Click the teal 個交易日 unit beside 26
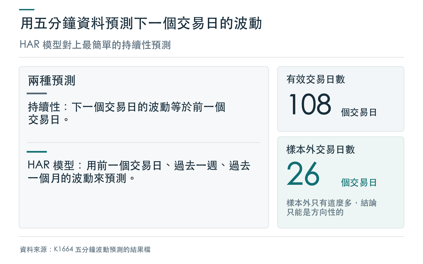 tap(359, 182)
